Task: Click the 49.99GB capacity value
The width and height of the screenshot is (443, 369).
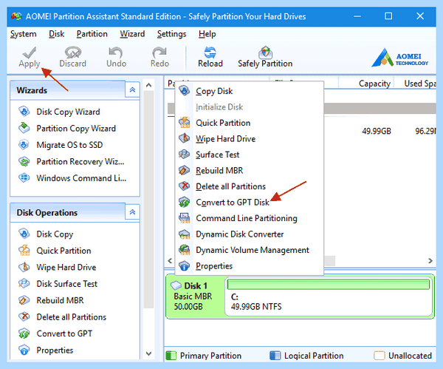Action: [377, 131]
